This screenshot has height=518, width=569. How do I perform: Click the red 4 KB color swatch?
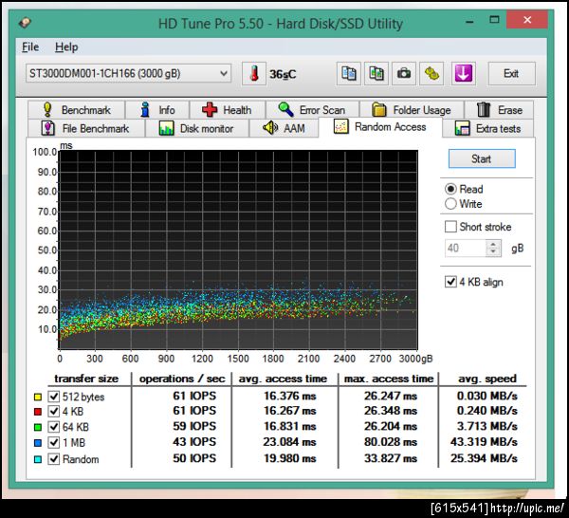click(38, 412)
